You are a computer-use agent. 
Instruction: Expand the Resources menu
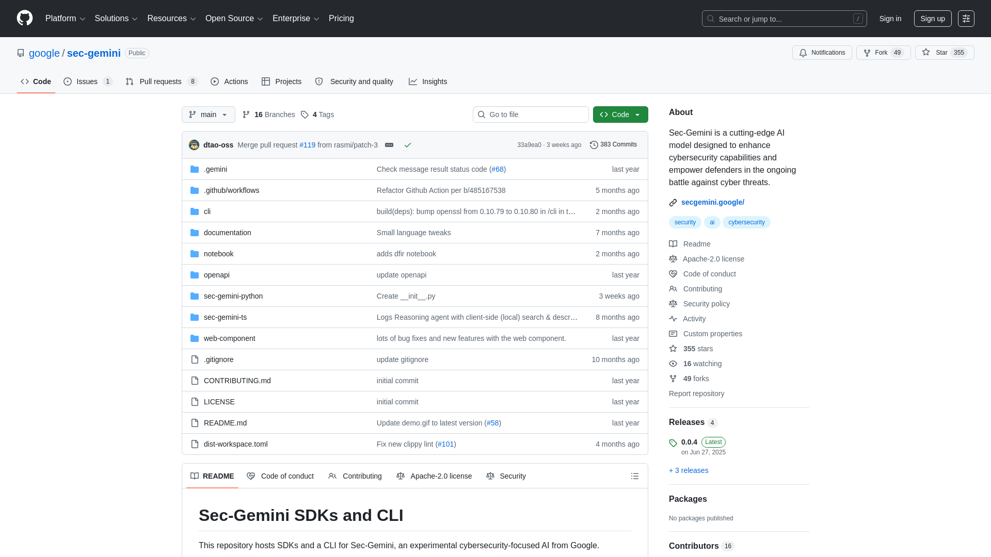[171, 18]
